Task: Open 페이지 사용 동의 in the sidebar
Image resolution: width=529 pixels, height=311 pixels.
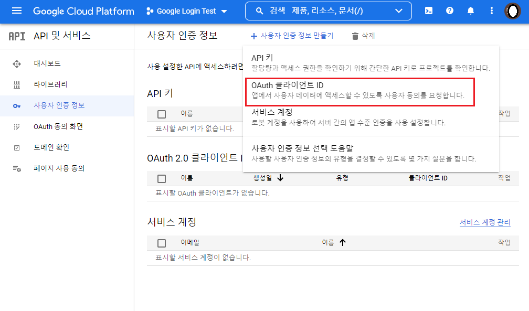Action: coord(59,168)
